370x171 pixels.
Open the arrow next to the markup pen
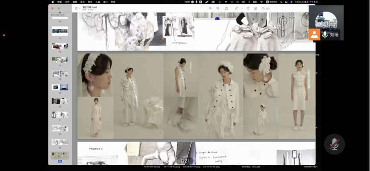(x=242, y=8)
